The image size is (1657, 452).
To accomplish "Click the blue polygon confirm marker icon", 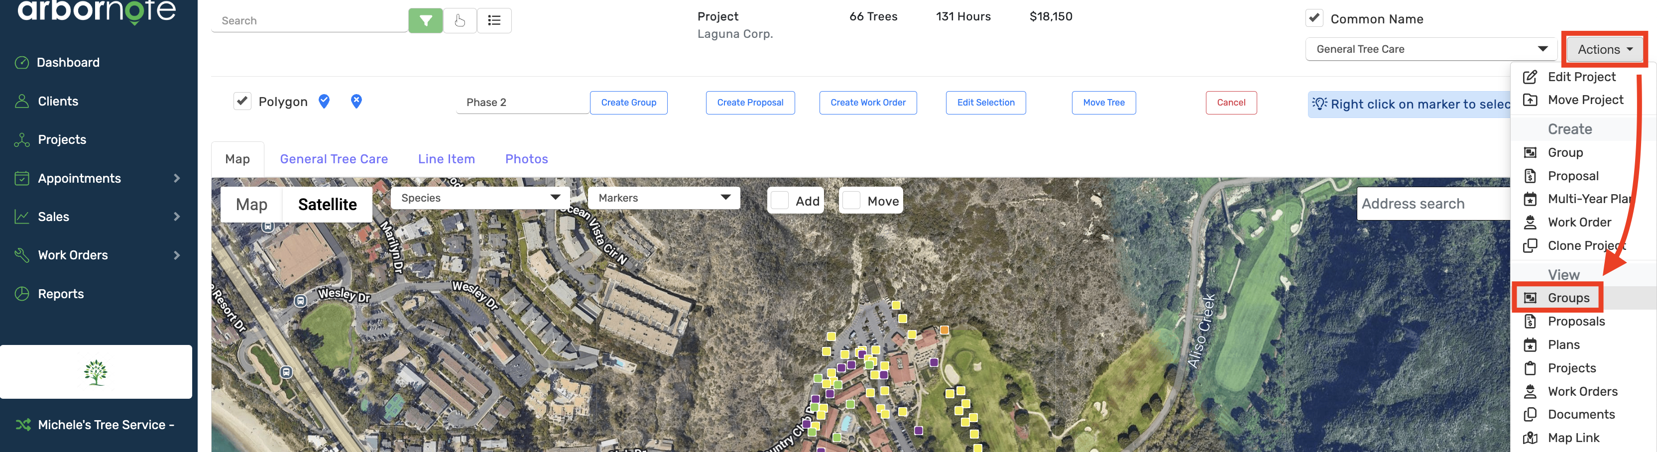I will coord(324,101).
